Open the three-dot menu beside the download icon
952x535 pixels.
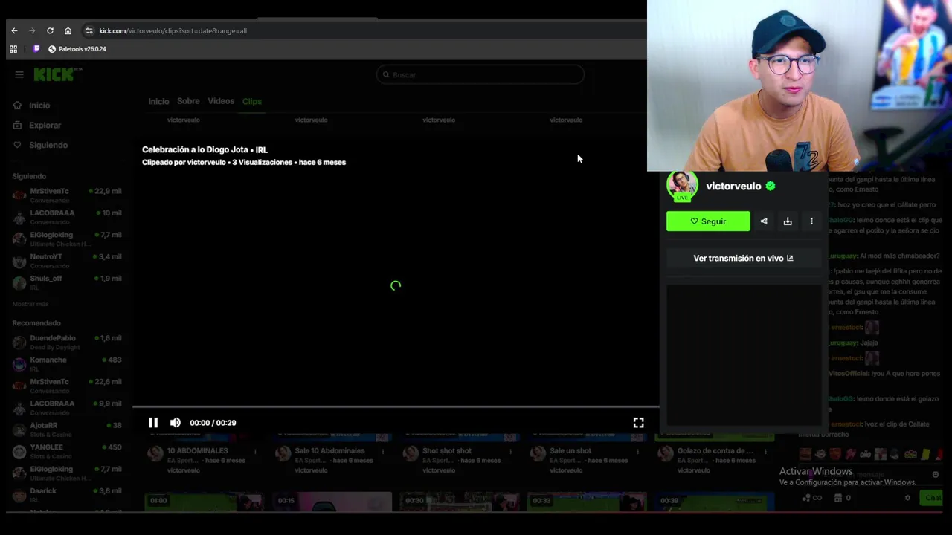point(811,221)
